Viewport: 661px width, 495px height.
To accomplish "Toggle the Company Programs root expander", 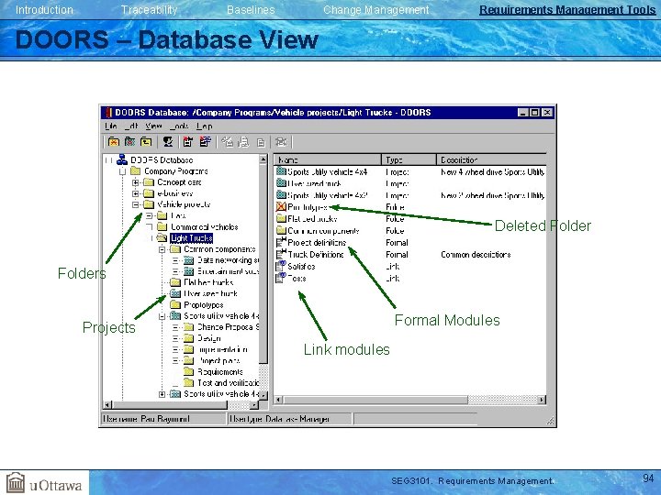I will pyautogui.click(x=122, y=171).
